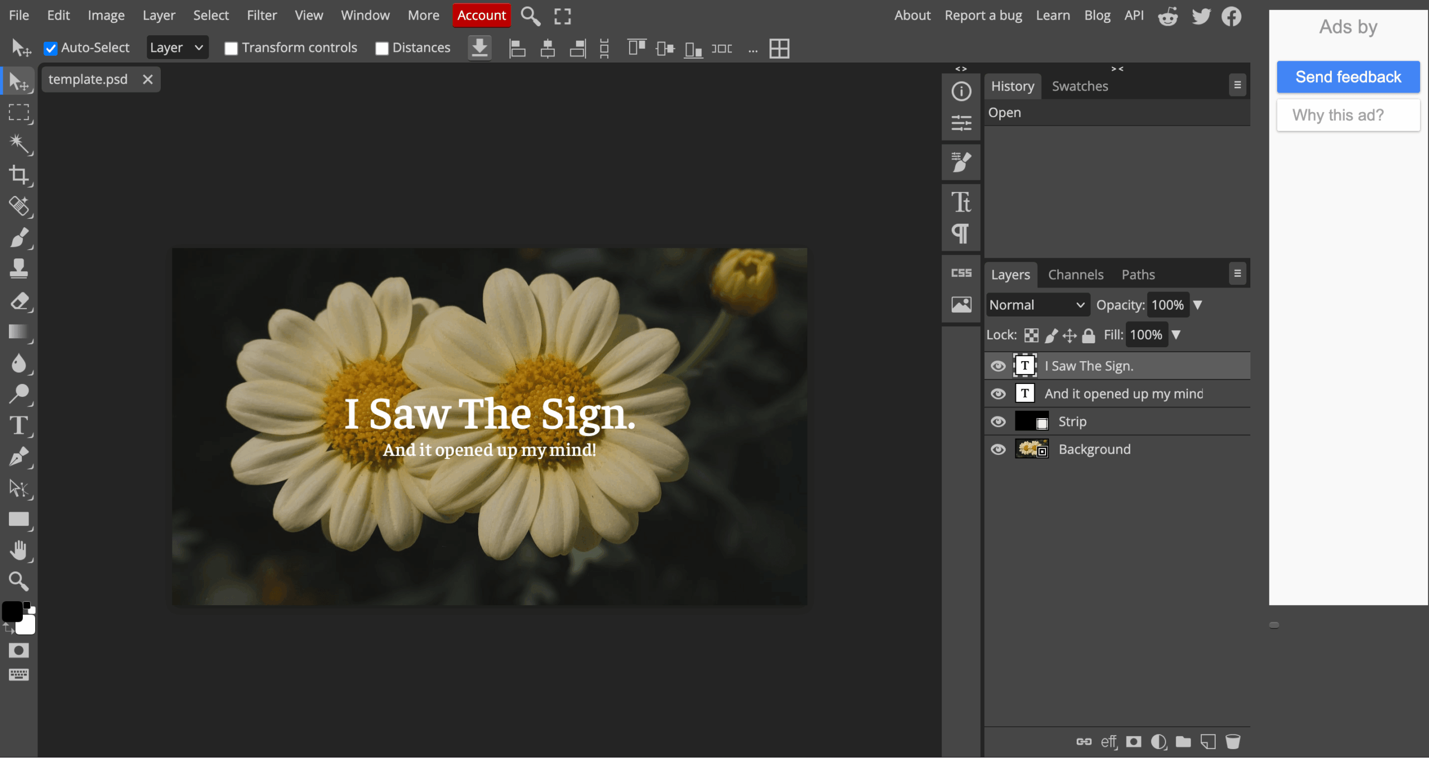This screenshot has width=1429, height=758.
Task: Toggle fullscreen mode icon
Action: coord(563,16)
